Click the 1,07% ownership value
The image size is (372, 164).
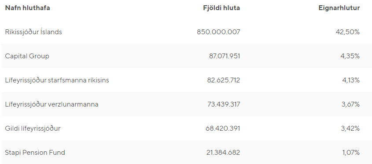pos(351,153)
